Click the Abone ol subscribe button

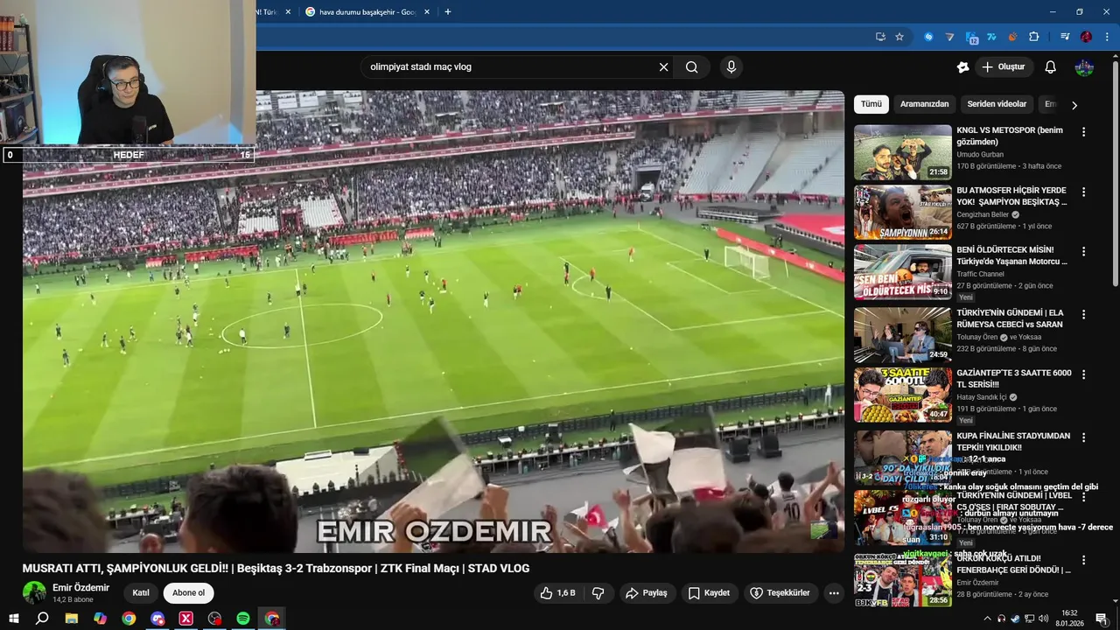[188, 593]
